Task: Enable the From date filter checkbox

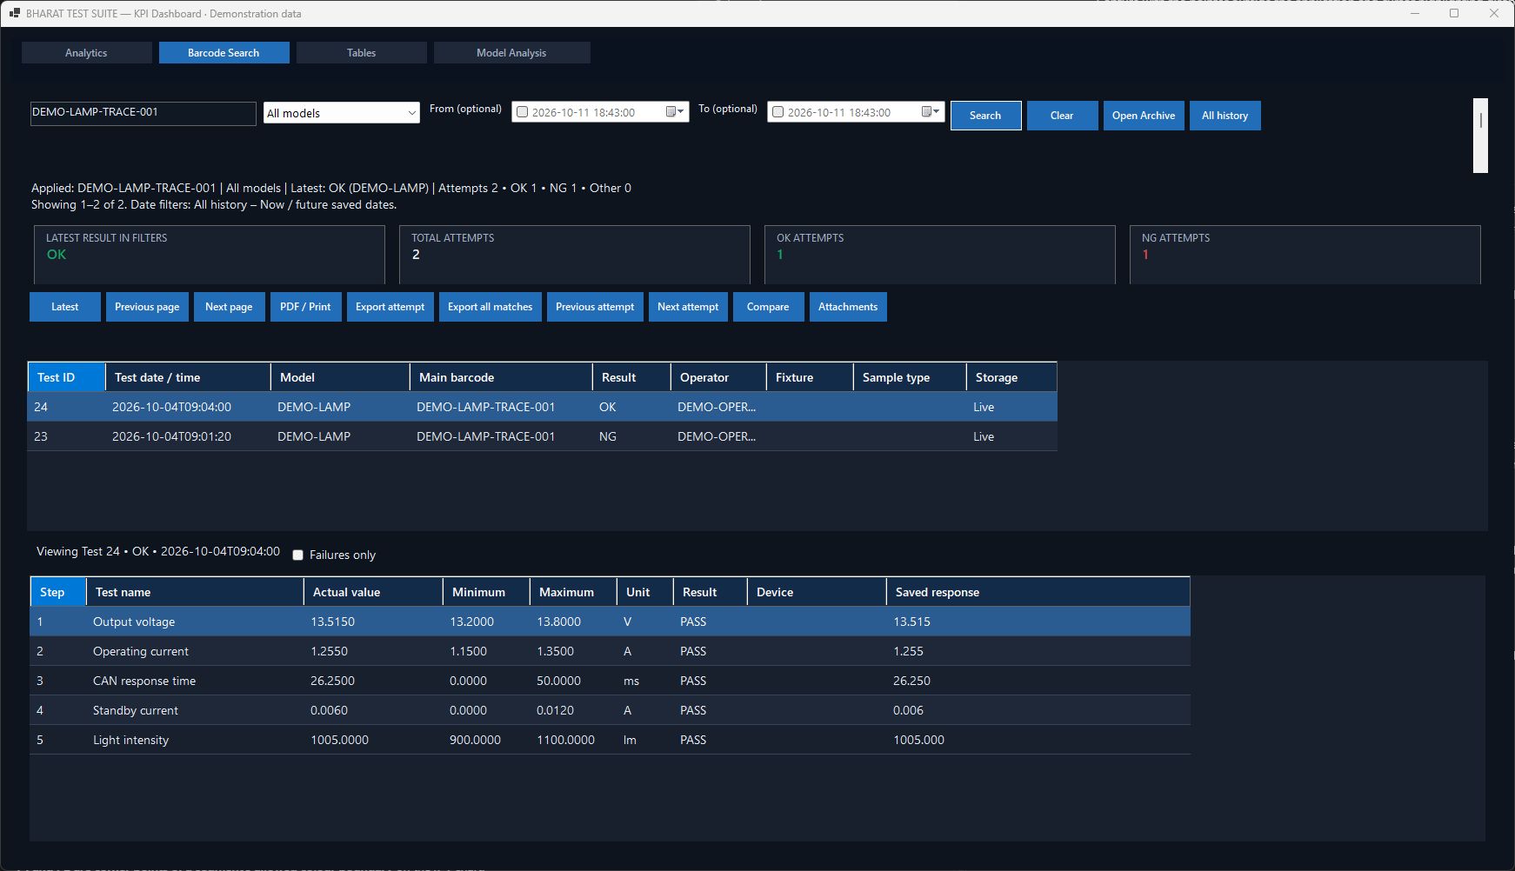Action: (x=523, y=112)
